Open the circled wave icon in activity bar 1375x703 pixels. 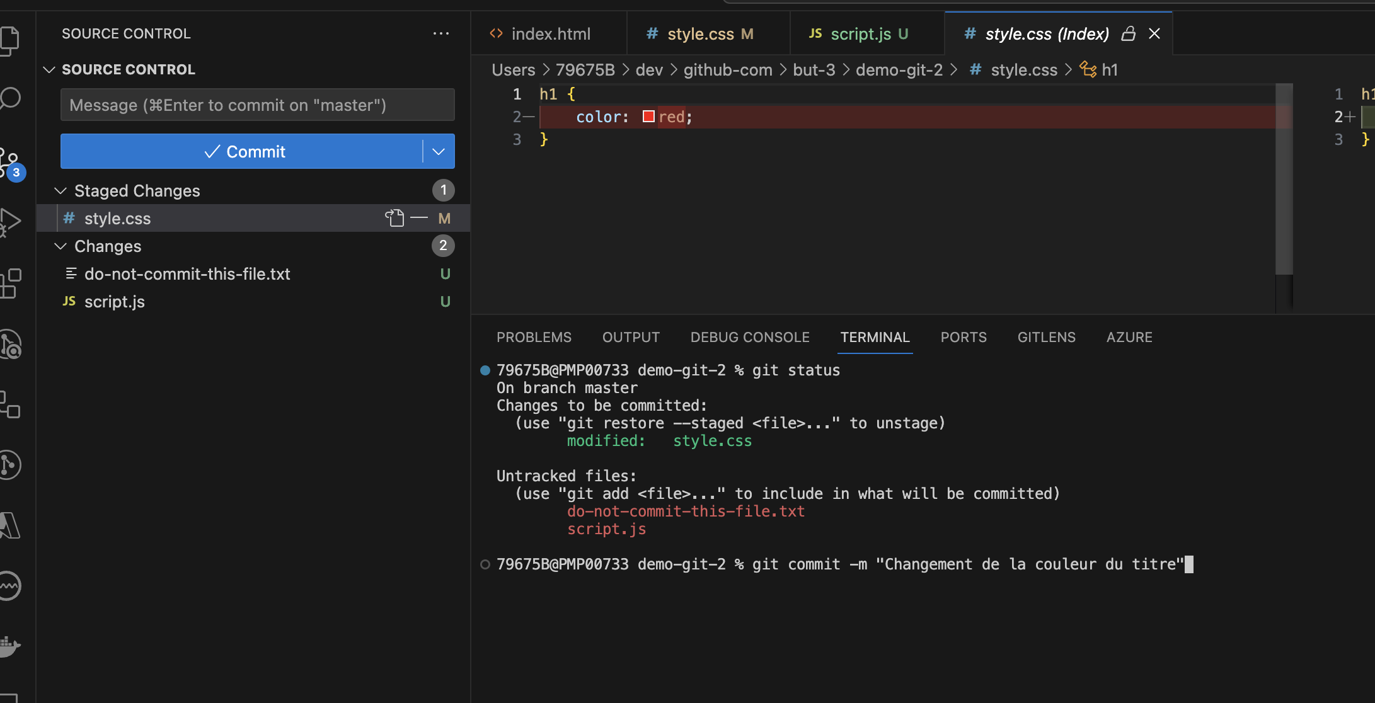(9, 586)
